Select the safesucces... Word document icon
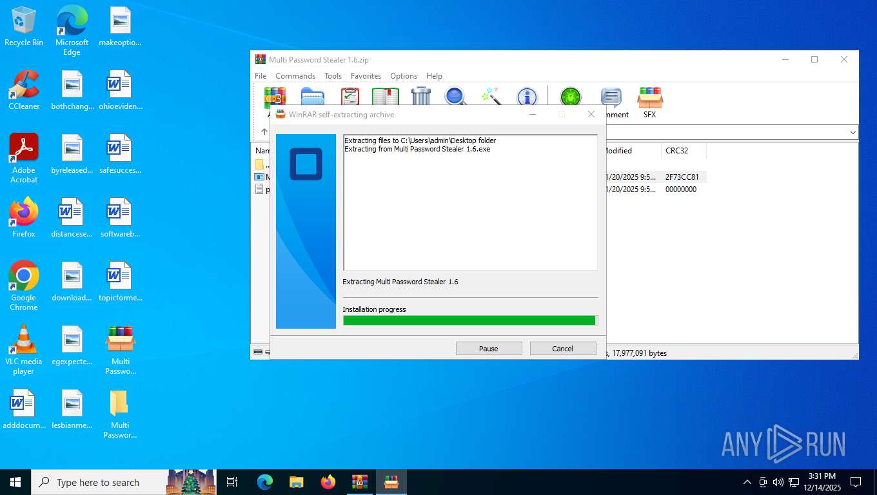The width and height of the screenshot is (877, 495). pos(120,154)
